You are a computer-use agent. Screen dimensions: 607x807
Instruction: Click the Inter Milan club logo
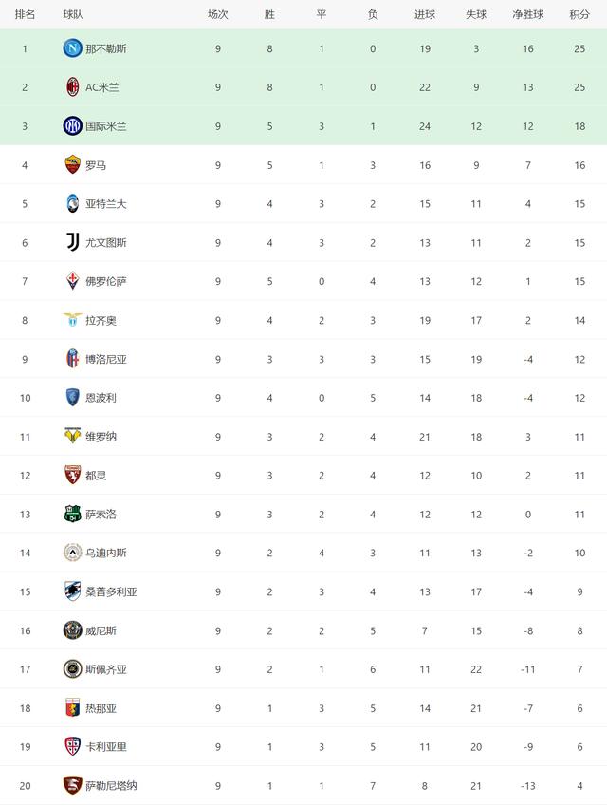coord(72,126)
